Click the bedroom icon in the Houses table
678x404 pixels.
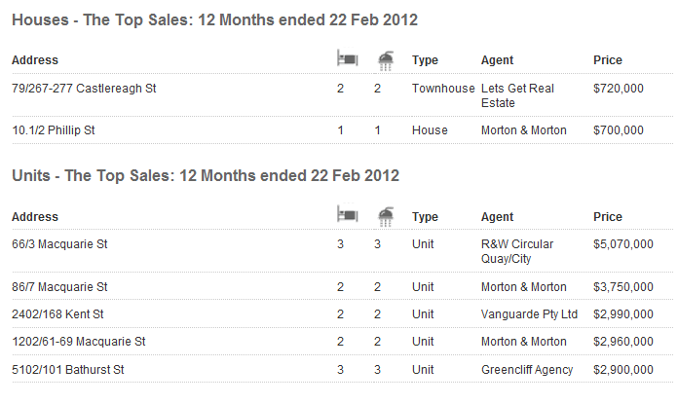click(348, 57)
